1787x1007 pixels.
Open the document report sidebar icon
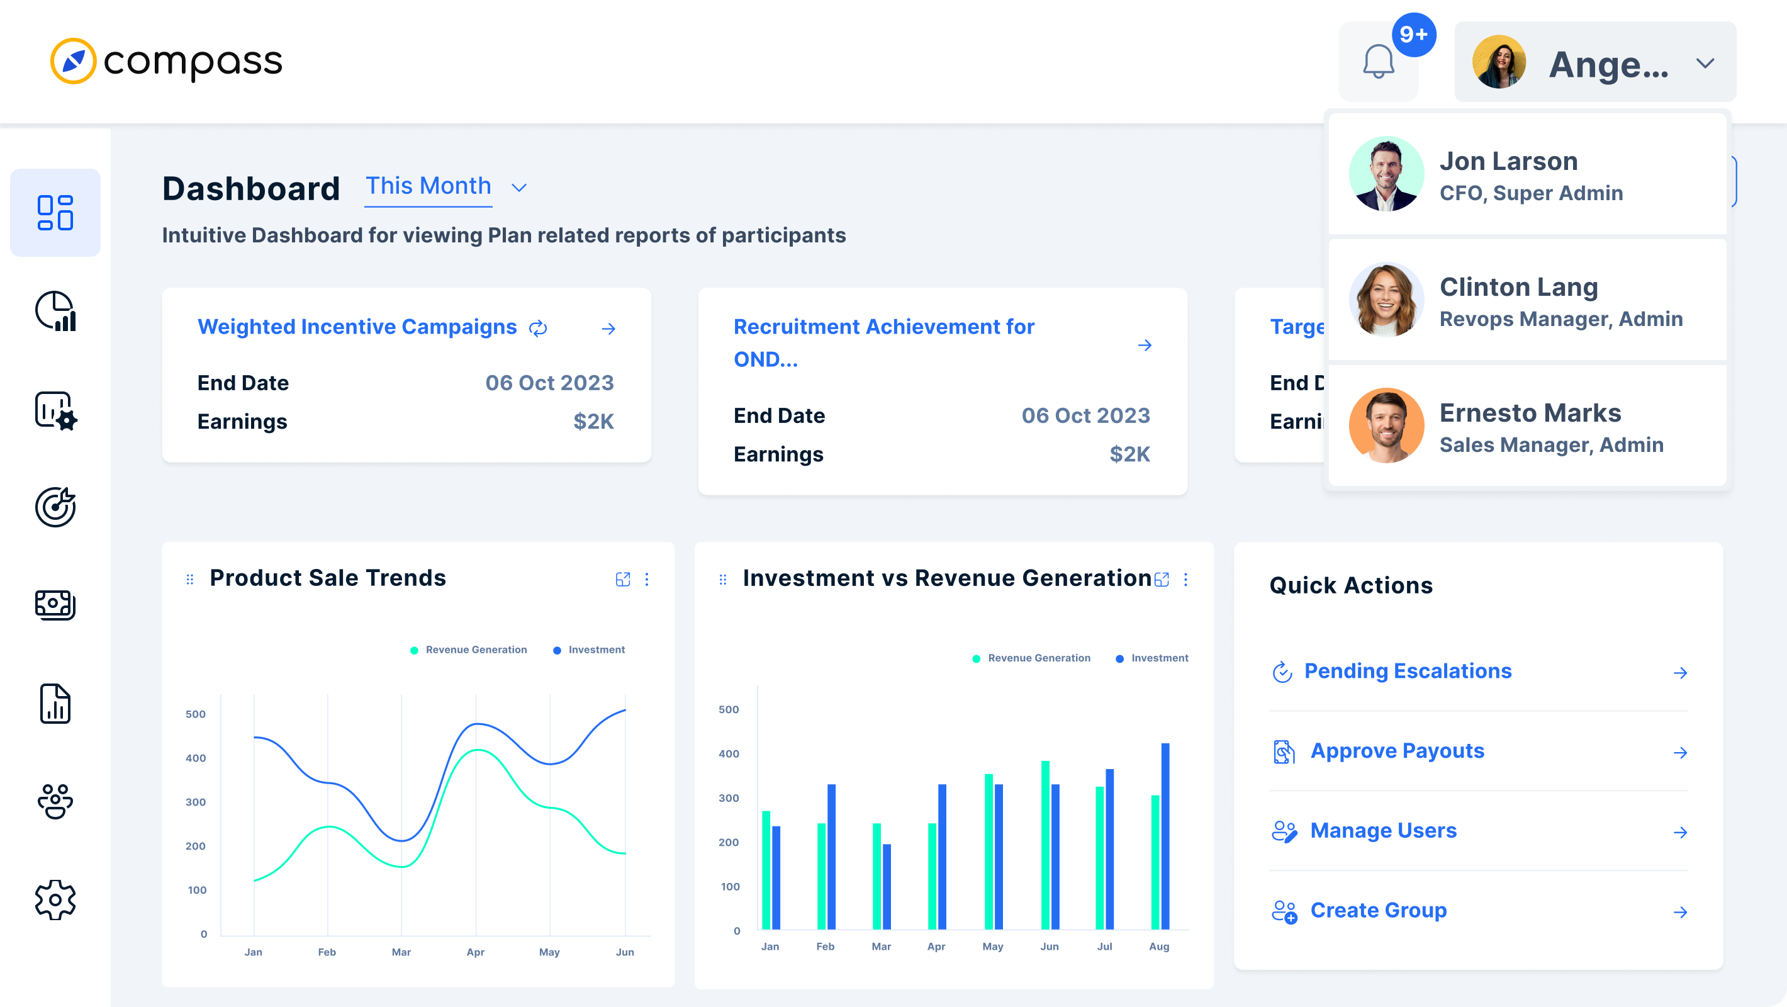click(x=55, y=704)
